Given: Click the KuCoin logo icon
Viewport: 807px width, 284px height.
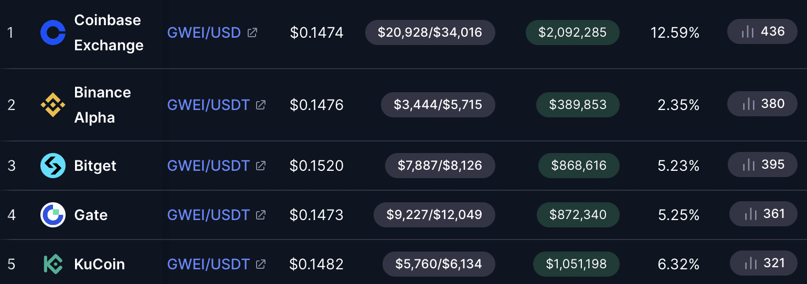Looking at the screenshot, I should 53,264.
